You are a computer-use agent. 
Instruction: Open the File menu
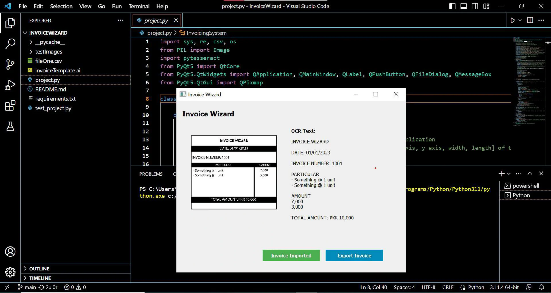[22, 6]
